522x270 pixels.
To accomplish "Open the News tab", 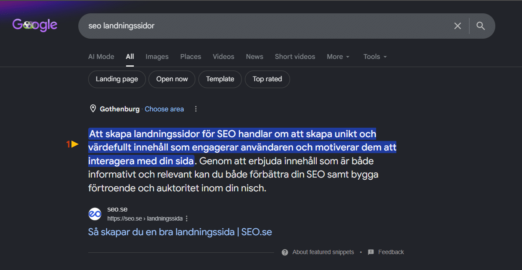I will pos(255,57).
